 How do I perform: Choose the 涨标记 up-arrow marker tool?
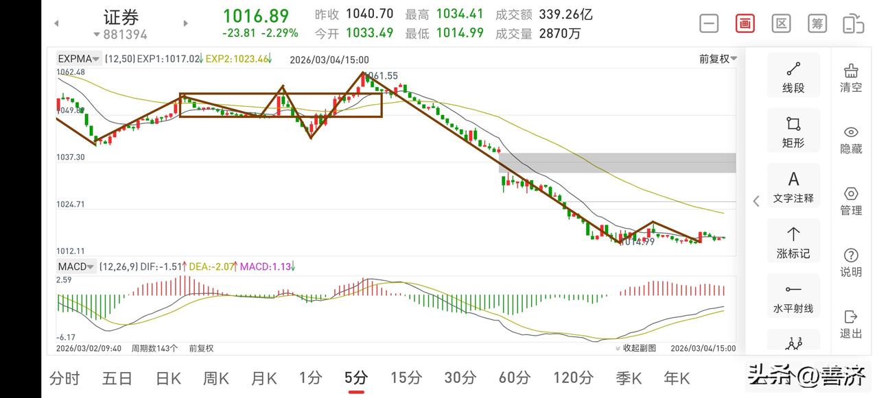(793, 241)
